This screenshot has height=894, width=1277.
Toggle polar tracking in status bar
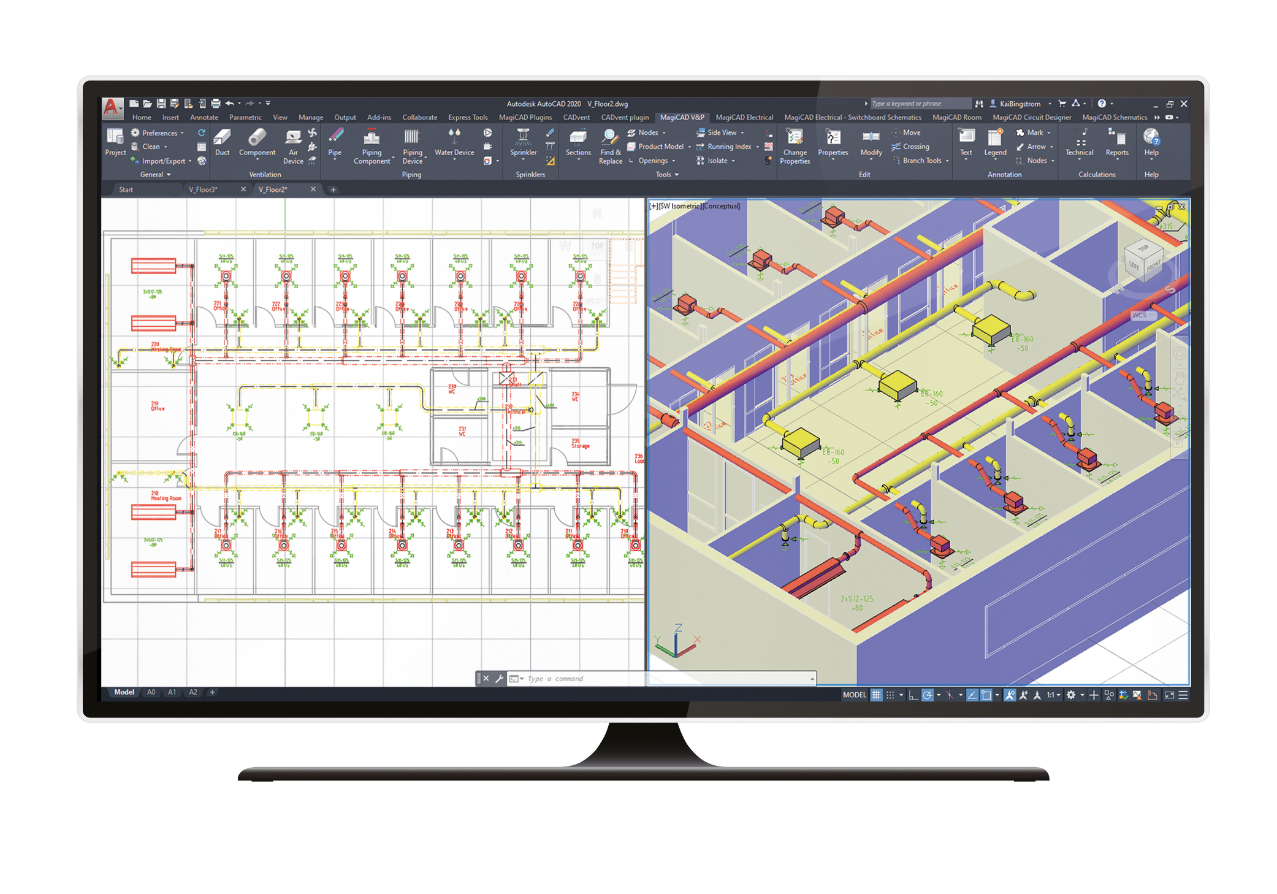(x=928, y=695)
